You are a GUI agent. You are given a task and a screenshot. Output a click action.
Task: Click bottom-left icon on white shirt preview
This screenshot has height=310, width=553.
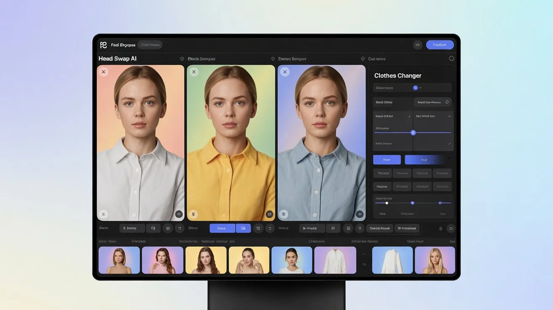103,214
